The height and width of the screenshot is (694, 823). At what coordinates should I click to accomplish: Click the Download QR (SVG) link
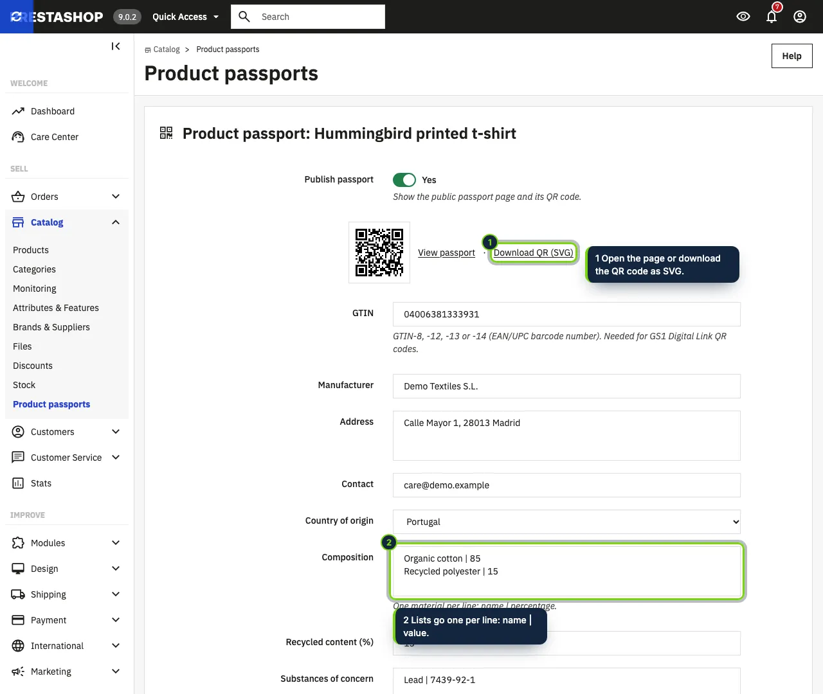pos(533,253)
